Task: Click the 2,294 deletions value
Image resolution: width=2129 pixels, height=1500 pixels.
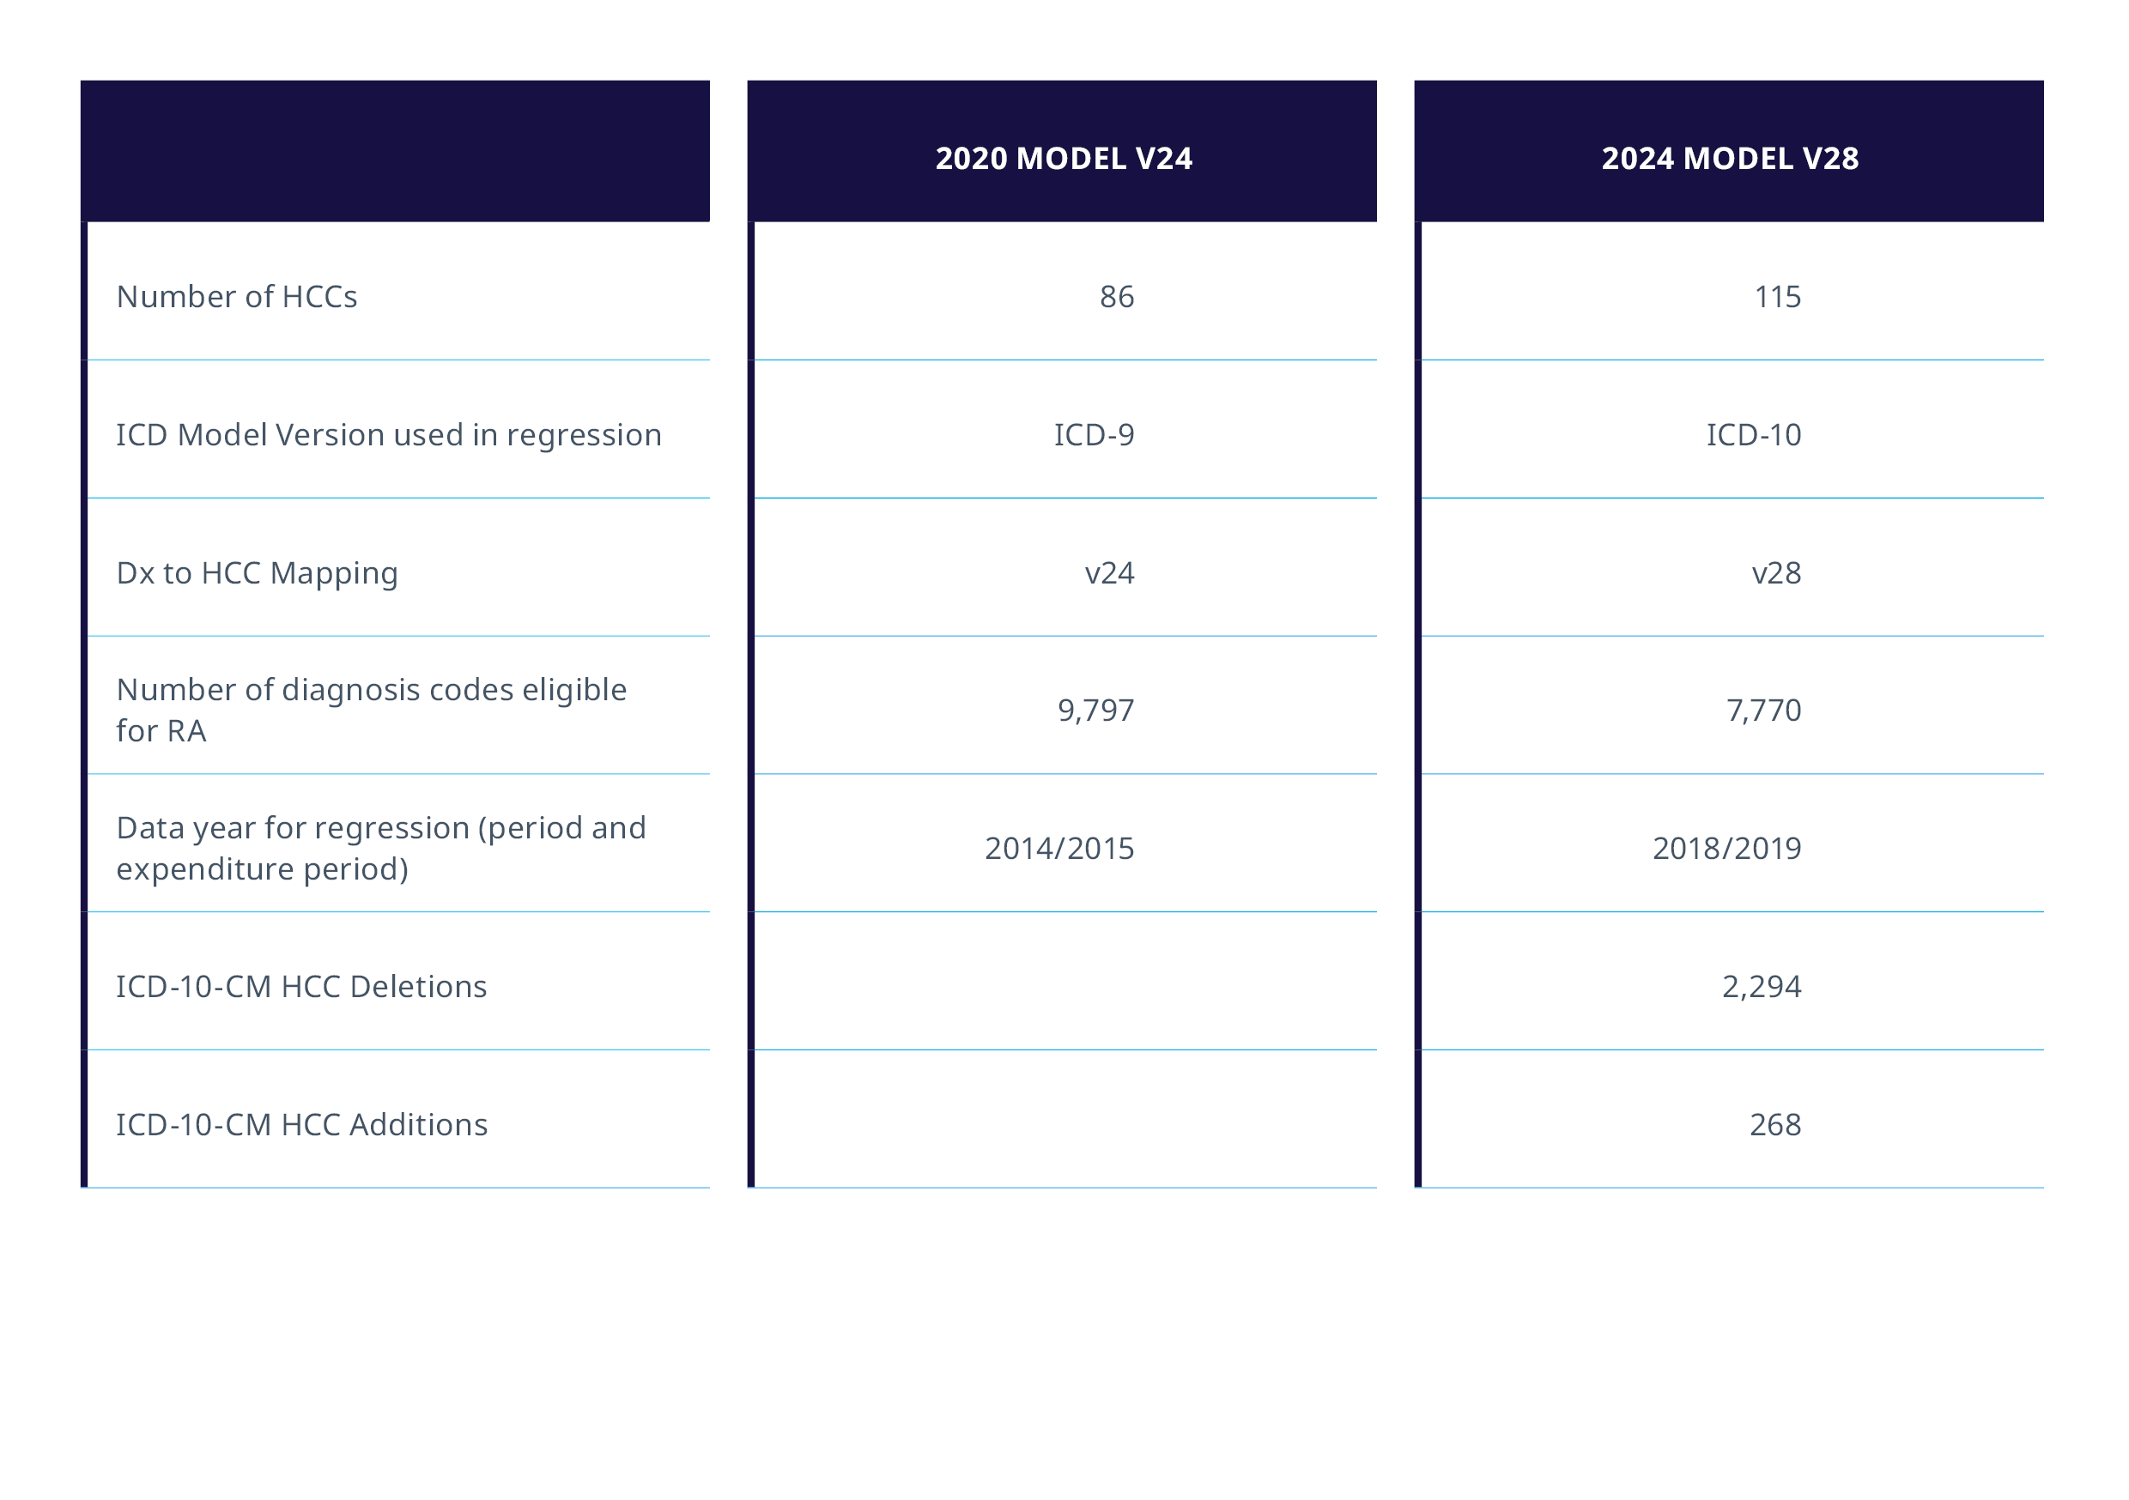Action: point(1761,986)
